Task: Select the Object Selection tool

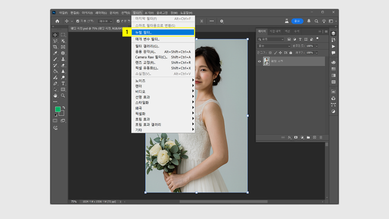Action: [x=63, y=41]
